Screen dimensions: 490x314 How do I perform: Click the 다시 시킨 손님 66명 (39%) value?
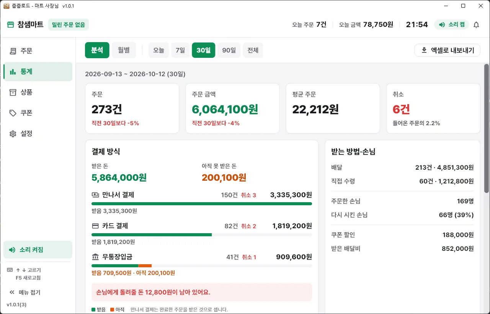coord(456,215)
